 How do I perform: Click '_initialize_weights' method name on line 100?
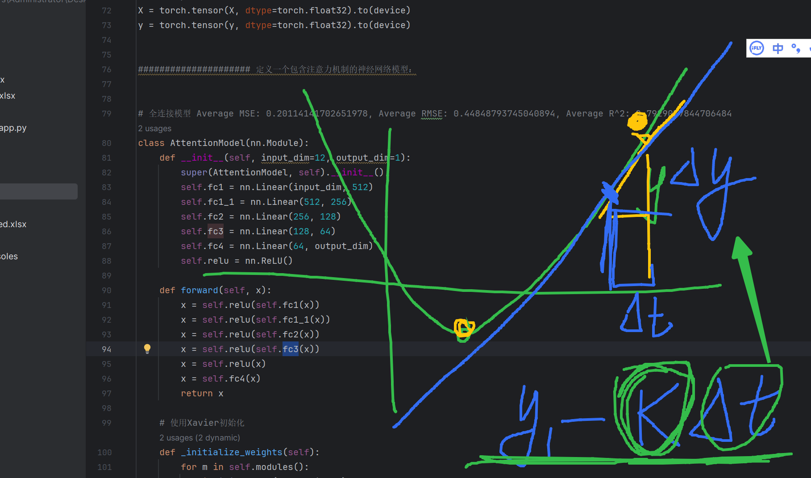pyautogui.click(x=232, y=452)
